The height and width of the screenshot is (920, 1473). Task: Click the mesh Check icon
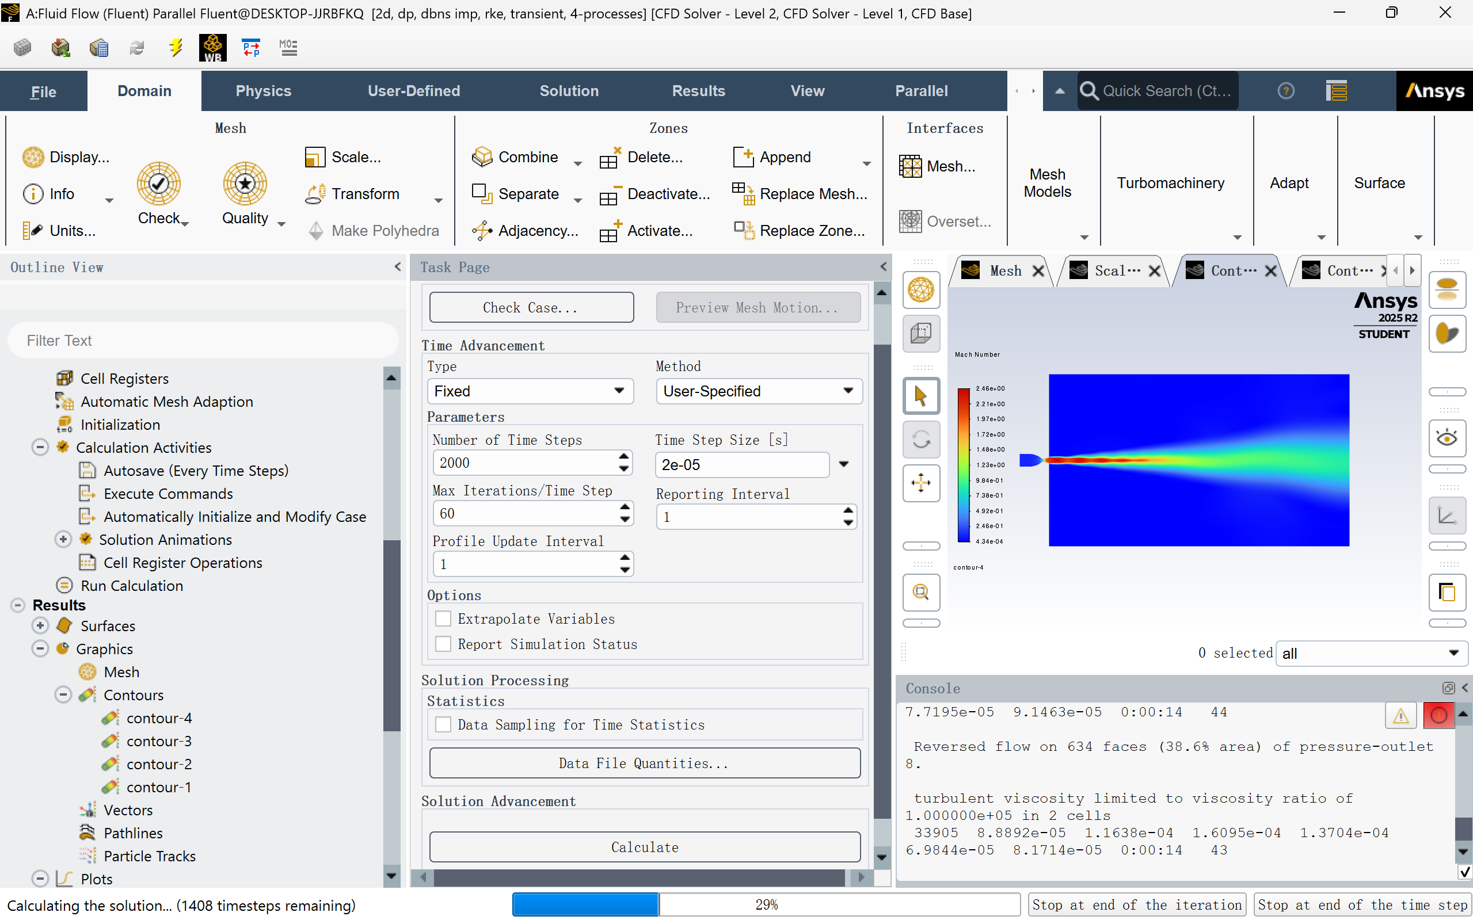(x=159, y=184)
